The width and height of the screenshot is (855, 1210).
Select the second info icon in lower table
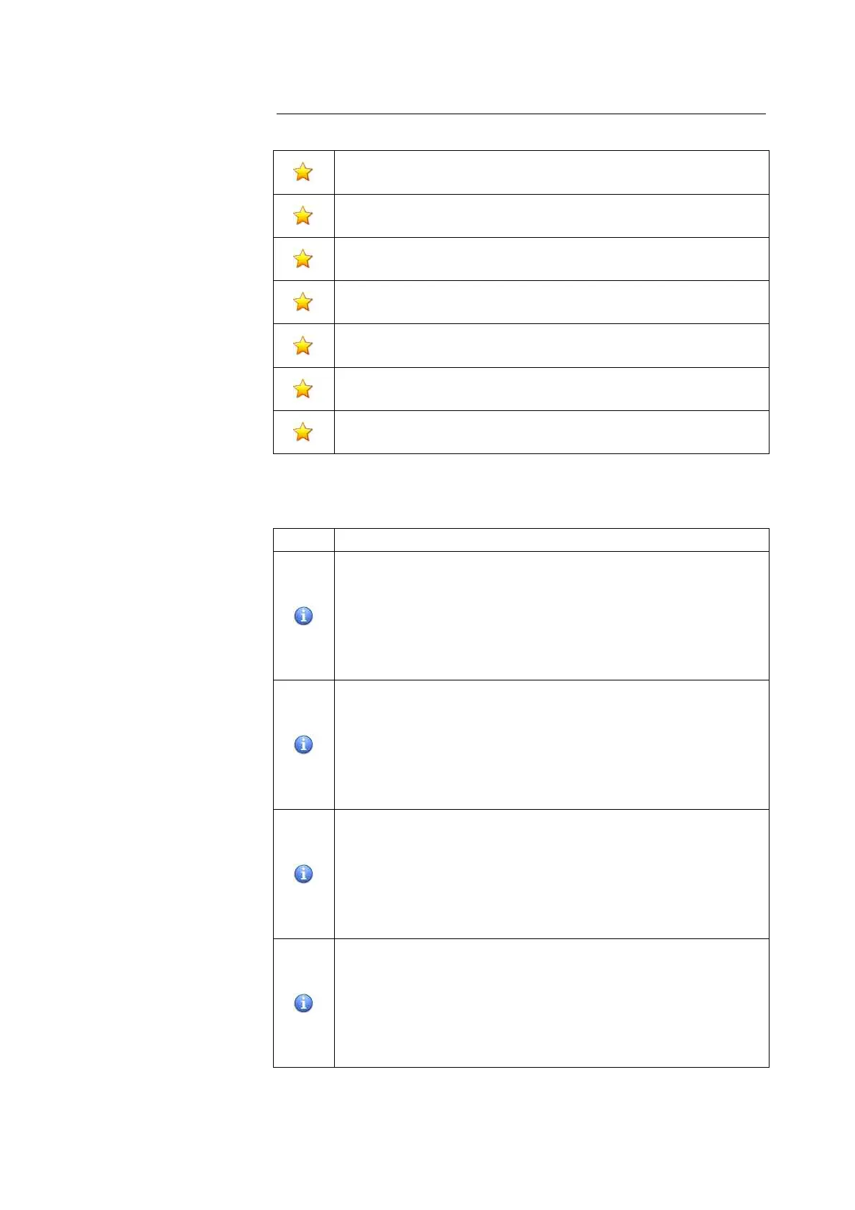(x=304, y=744)
